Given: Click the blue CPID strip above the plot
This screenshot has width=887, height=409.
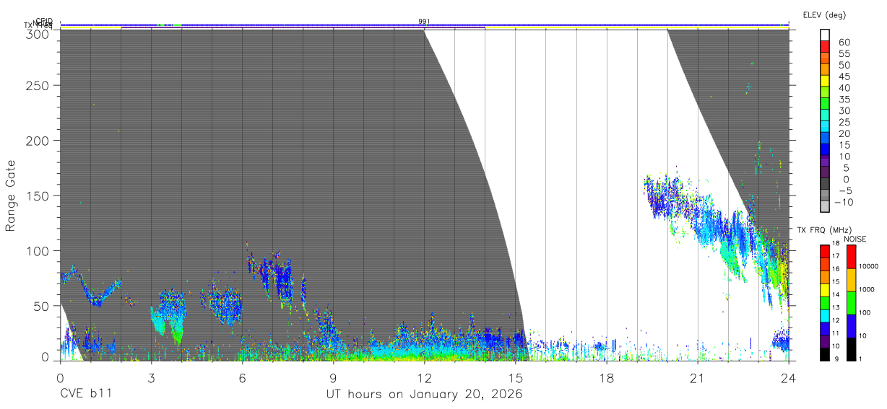Looking at the screenshot, I should (x=424, y=25).
